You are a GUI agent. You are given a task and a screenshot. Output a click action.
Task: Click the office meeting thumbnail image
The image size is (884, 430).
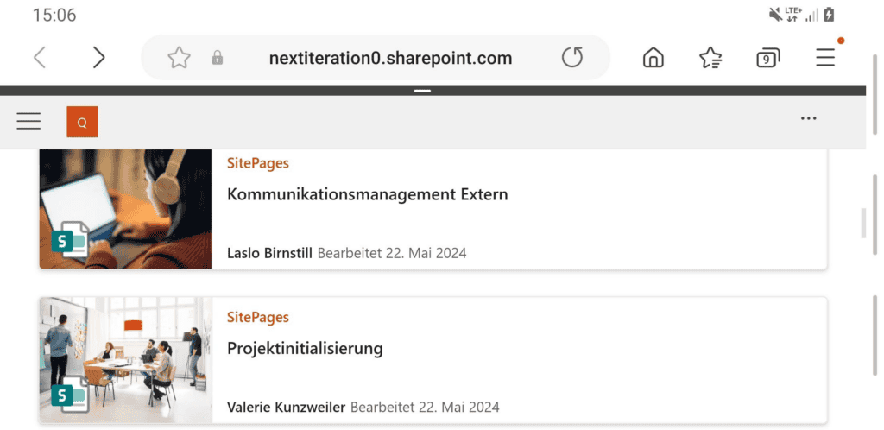pyautogui.click(x=125, y=359)
